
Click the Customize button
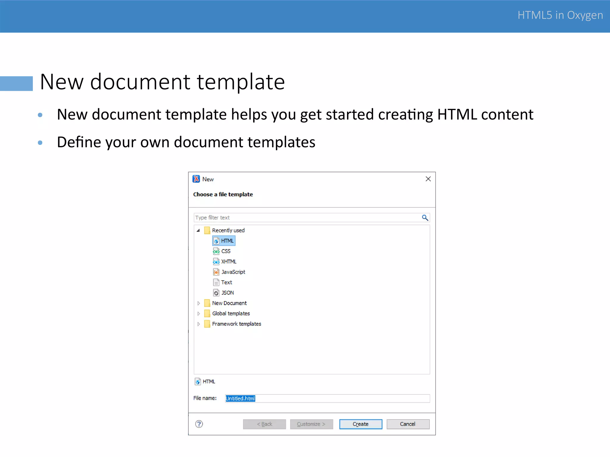coord(312,424)
